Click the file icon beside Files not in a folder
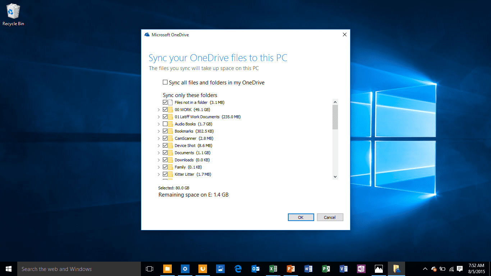This screenshot has height=276, width=491. (171, 102)
